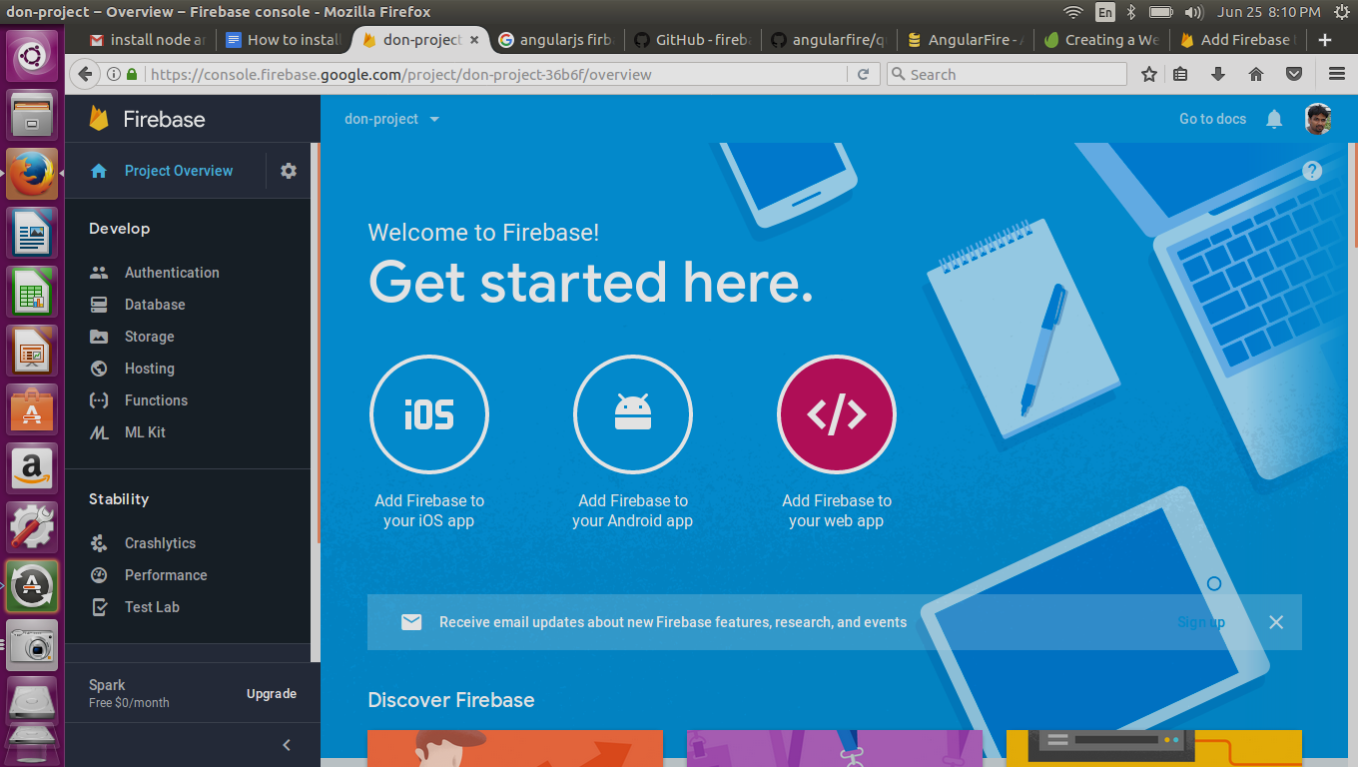Click the 'Spark' plan name text

tap(107, 685)
